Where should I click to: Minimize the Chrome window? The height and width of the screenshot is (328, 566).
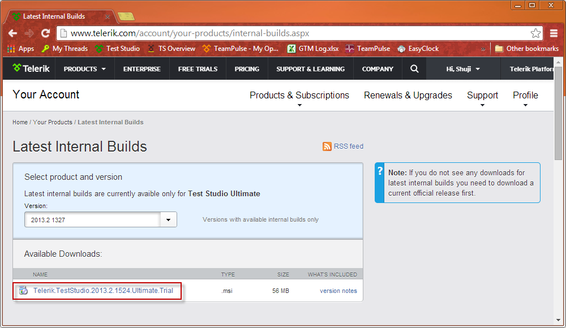coord(518,5)
